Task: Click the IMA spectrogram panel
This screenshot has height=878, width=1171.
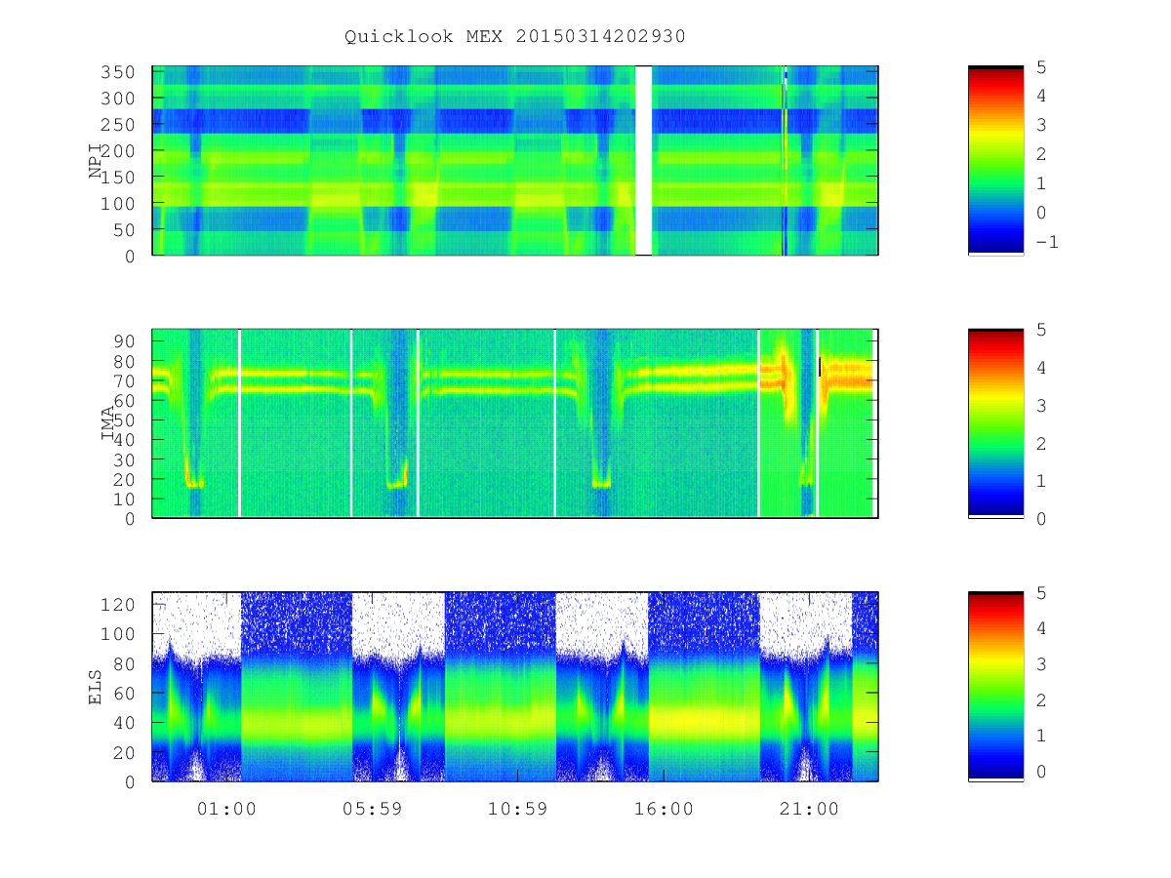Action: pyautogui.click(x=515, y=422)
